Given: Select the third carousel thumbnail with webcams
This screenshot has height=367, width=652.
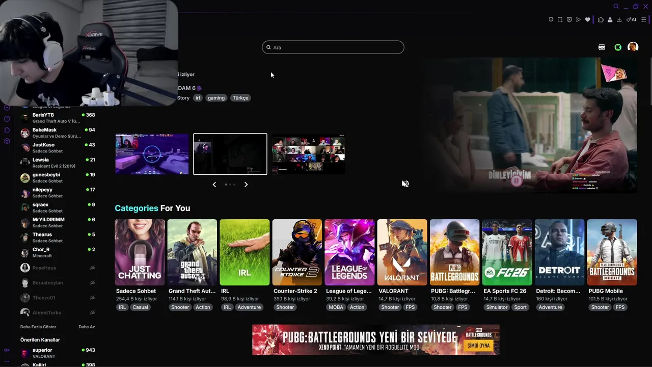Looking at the screenshot, I should tap(308, 154).
